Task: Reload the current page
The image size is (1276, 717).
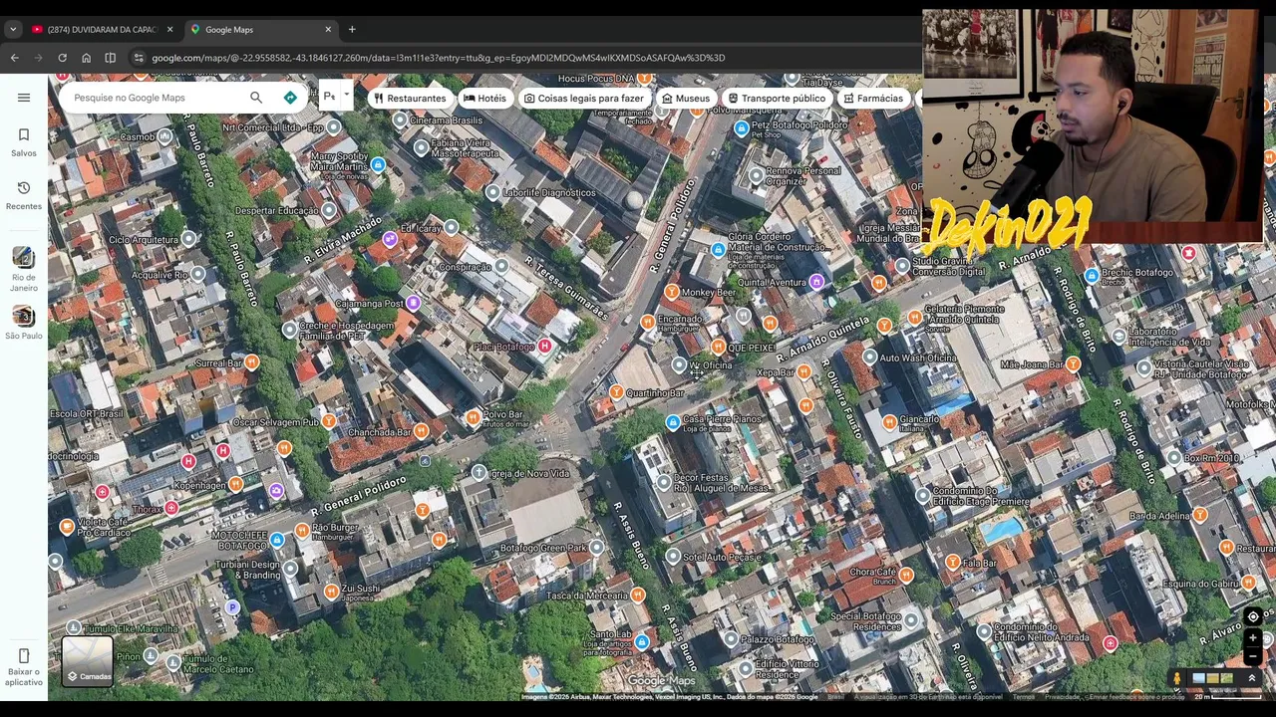Action: 62,58
